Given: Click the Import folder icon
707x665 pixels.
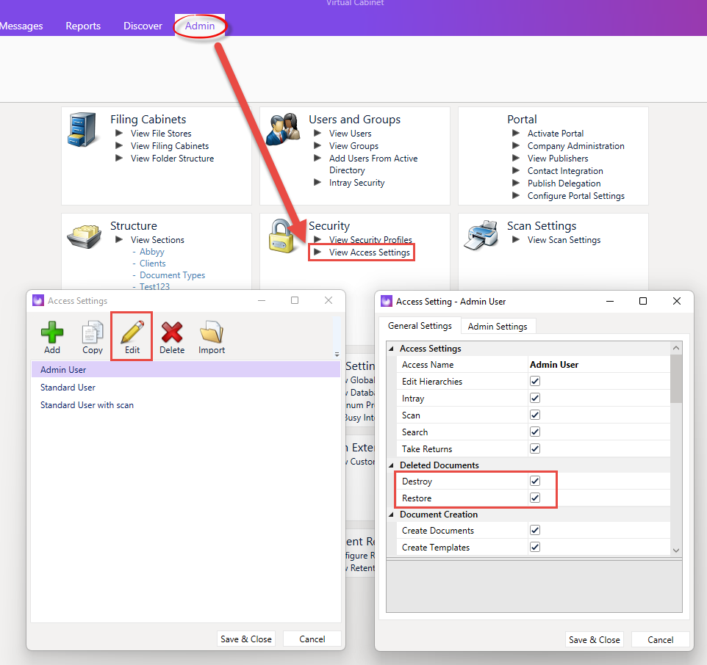Looking at the screenshot, I should pyautogui.click(x=212, y=332).
